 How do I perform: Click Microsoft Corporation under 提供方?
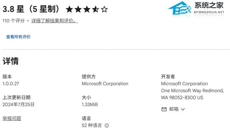coord(105,84)
